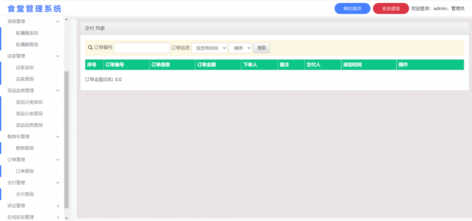This screenshot has height=221, width=472.
Task: Select 菜品信息查询 in sidebar
Action: [x=29, y=125]
